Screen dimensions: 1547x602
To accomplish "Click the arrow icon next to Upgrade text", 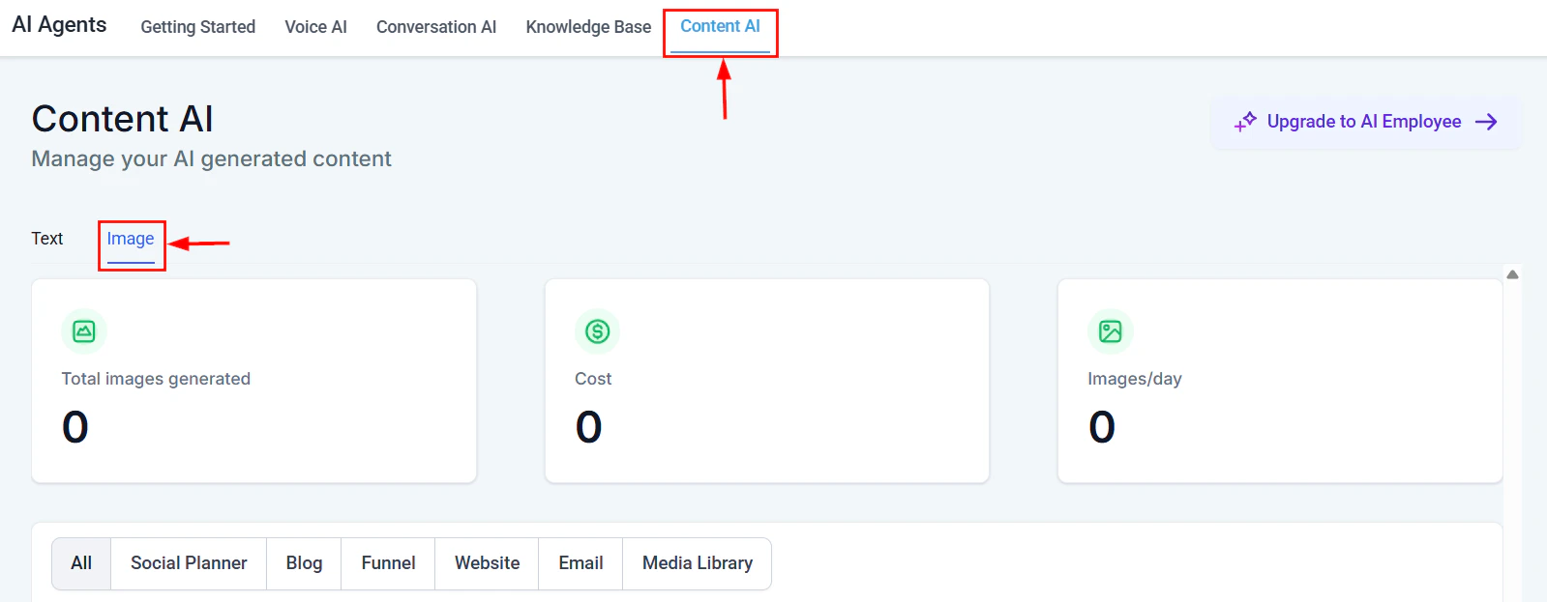I will (1485, 122).
